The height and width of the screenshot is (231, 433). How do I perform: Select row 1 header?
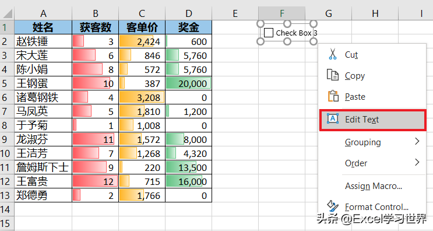click(x=7, y=27)
